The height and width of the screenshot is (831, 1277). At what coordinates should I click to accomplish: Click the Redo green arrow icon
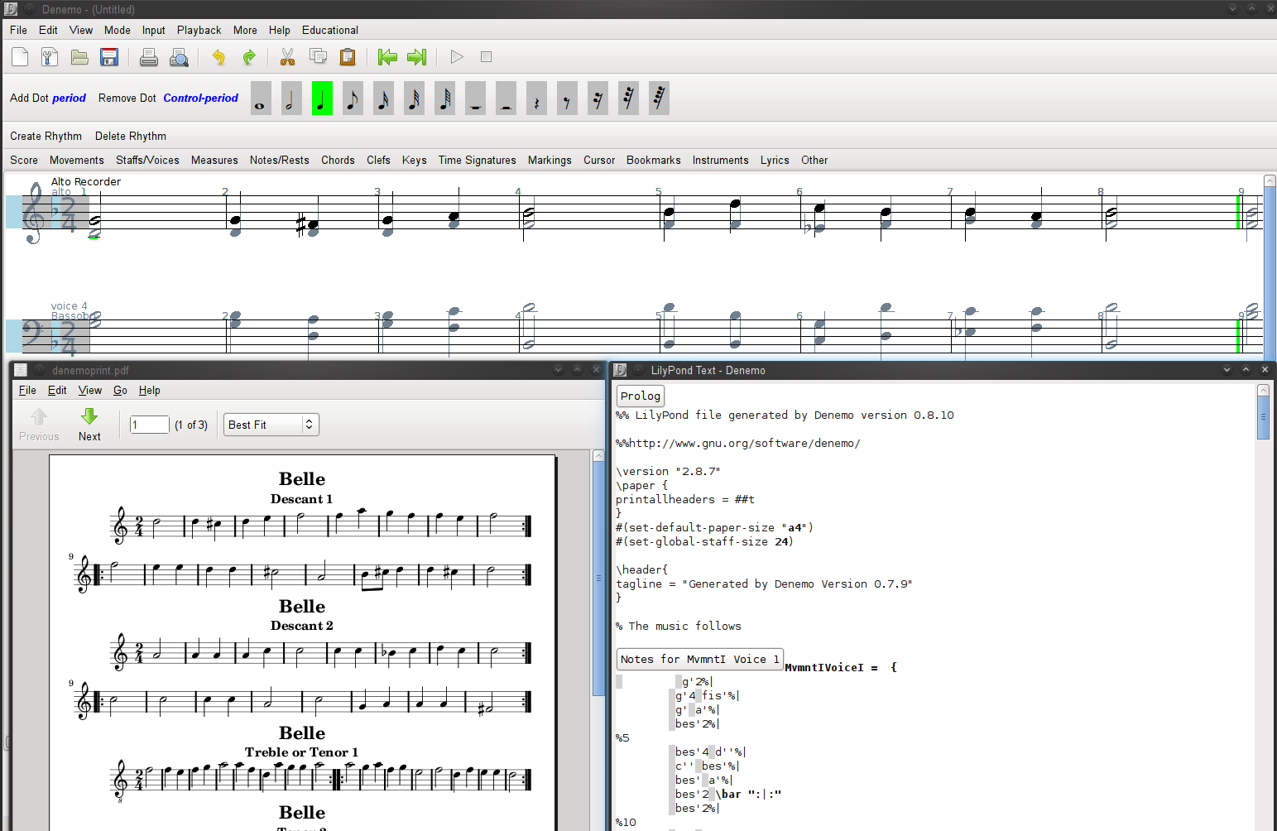[248, 57]
